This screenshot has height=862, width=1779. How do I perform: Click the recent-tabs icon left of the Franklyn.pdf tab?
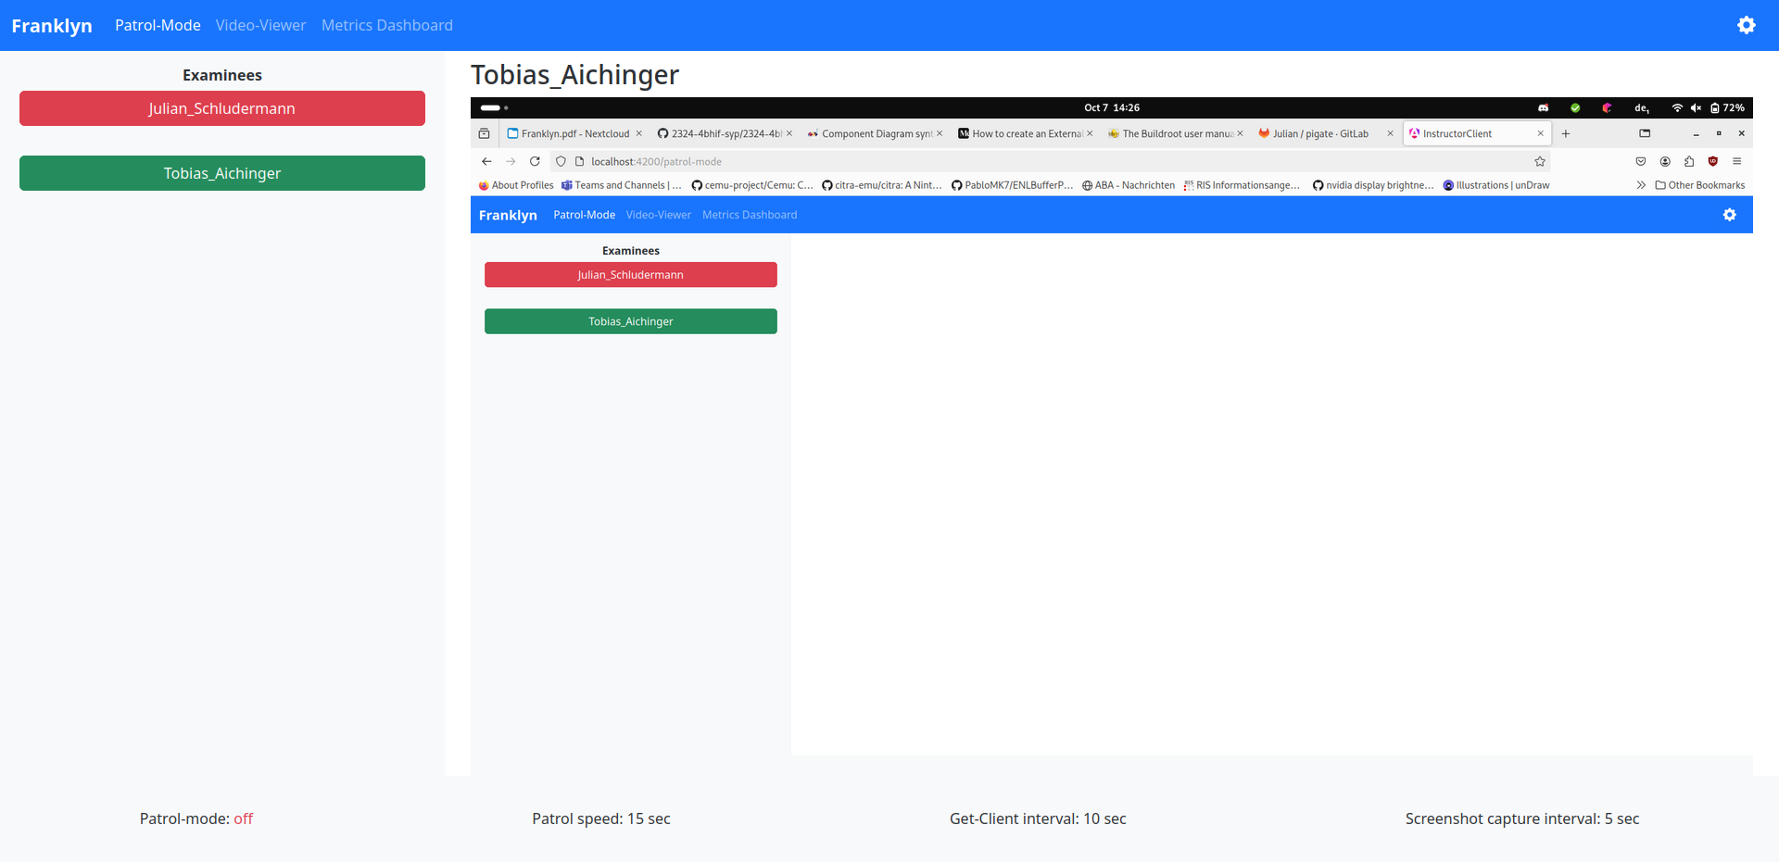pyautogui.click(x=484, y=133)
